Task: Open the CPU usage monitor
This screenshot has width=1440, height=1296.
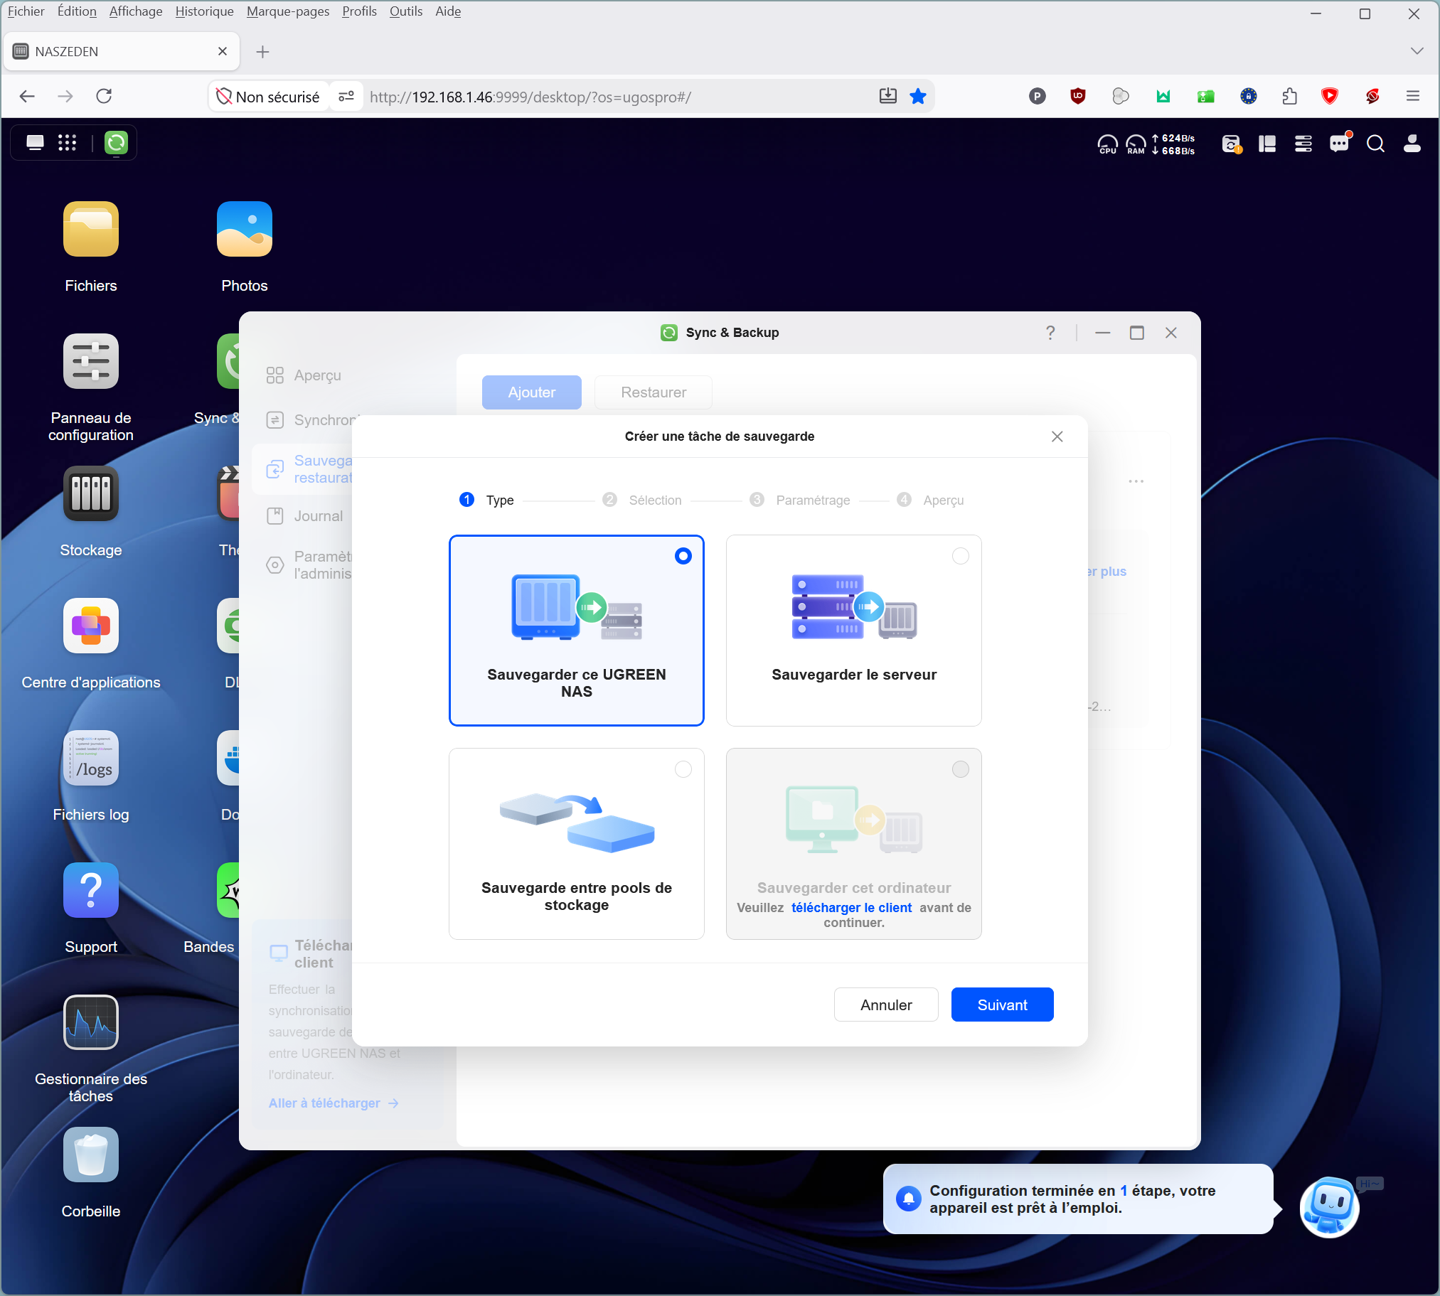Action: click(1107, 144)
